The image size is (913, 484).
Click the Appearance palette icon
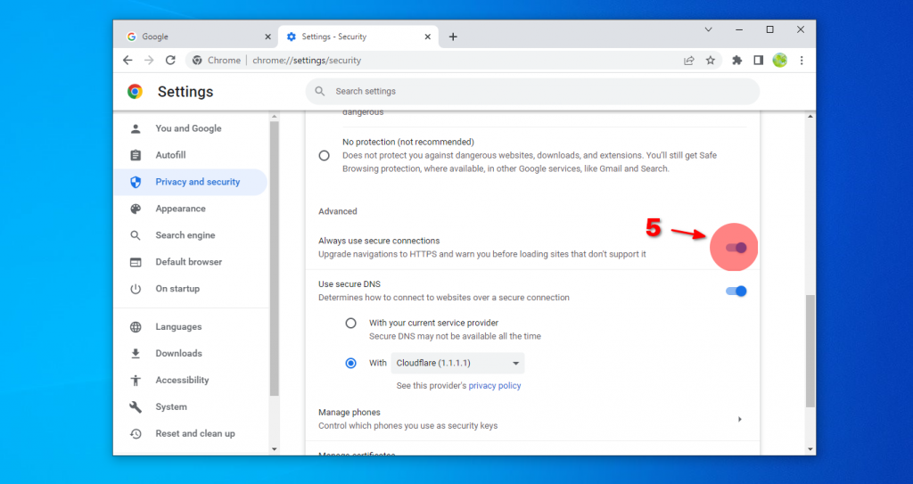click(136, 209)
